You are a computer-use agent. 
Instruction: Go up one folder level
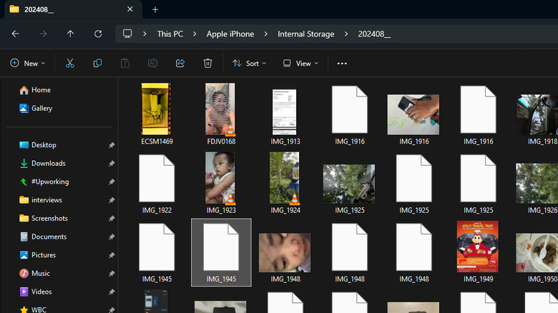pyautogui.click(x=70, y=34)
